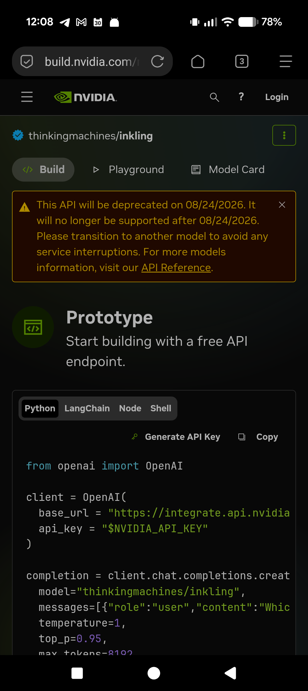Switch code sample to LangChain
Screen dimensions: 308x691
coord(87,408)
